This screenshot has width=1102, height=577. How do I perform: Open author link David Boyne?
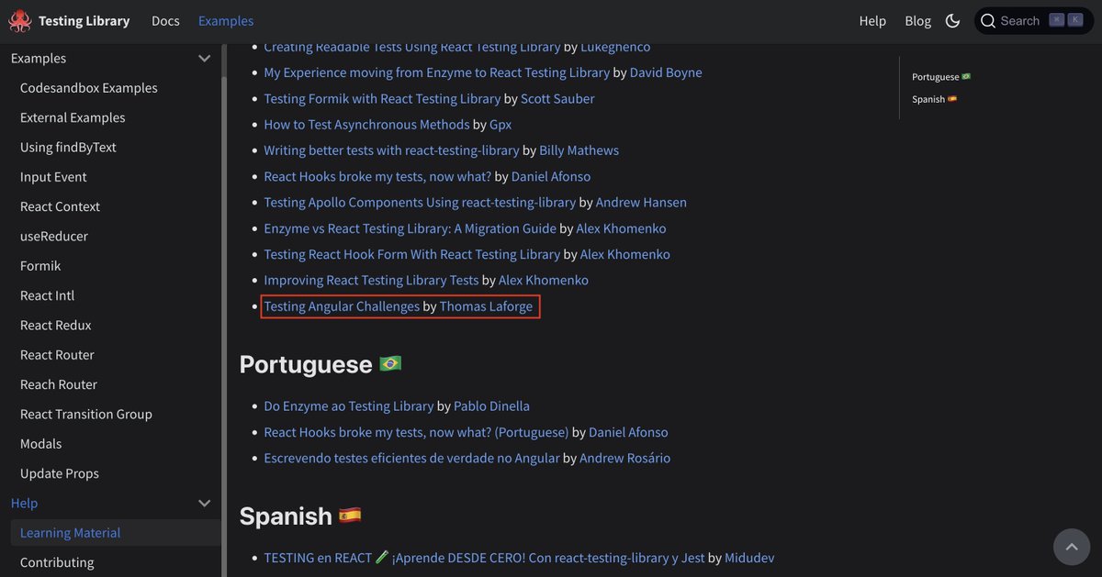(666, 72)
